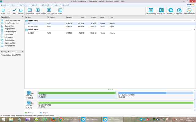Choose Convert to logical operation

coord(10,32)
